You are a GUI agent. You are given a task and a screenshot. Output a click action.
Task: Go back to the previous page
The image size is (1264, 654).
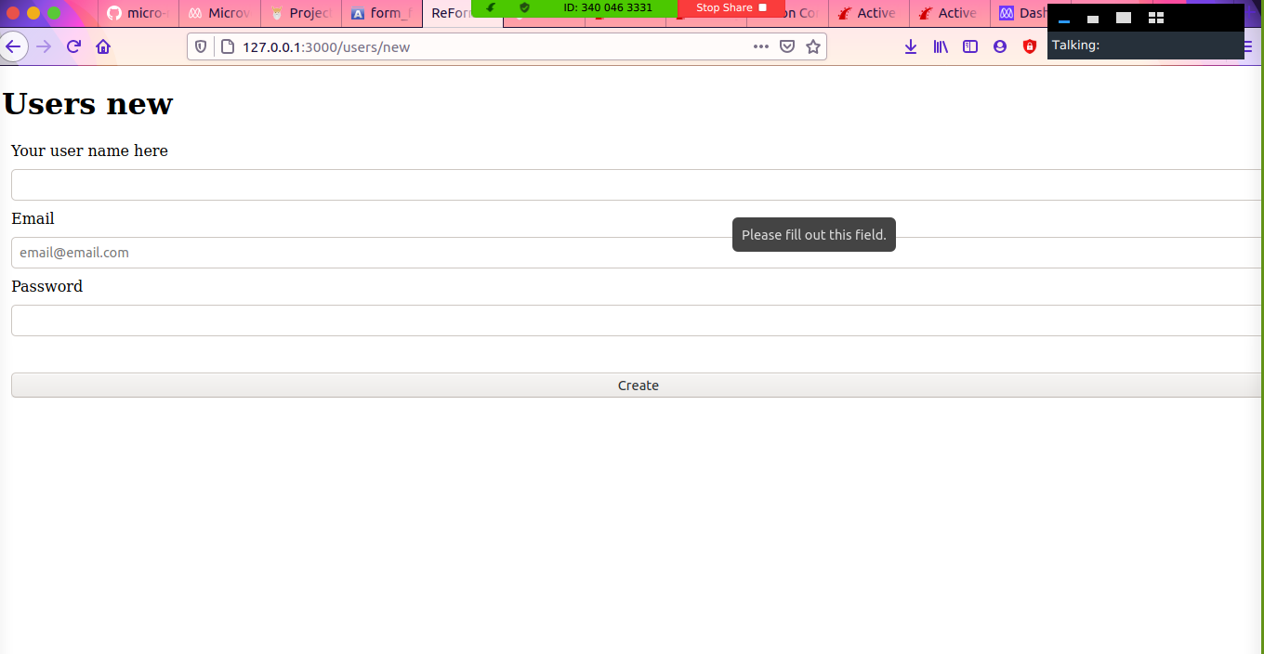coord(12,46)
